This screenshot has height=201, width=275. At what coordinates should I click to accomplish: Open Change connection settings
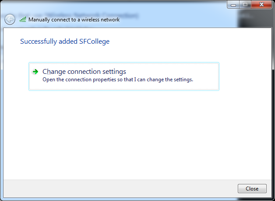pyautogui.click(x=84, y=72)
